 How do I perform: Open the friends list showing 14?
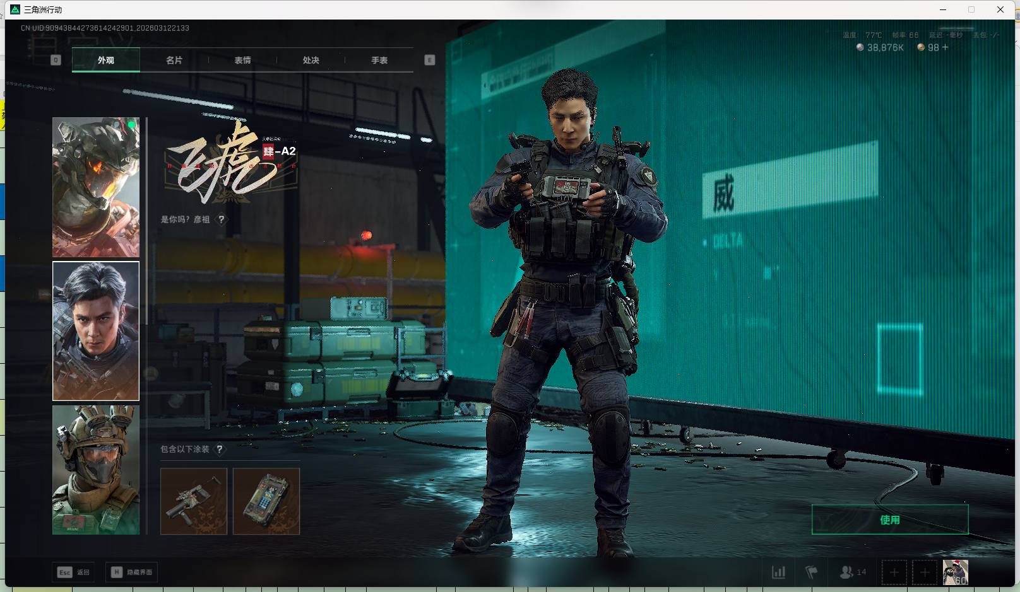tap(853, 572)
